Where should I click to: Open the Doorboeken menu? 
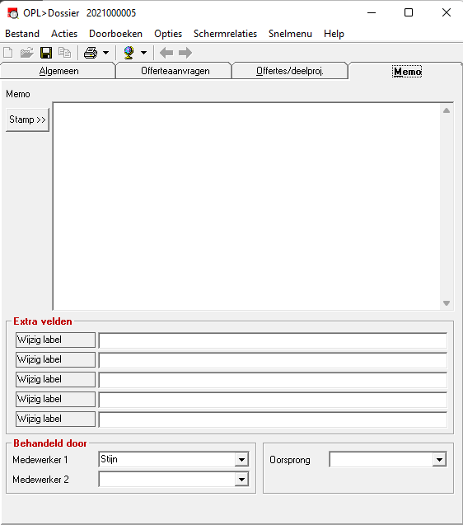click(x=116, y=34)
